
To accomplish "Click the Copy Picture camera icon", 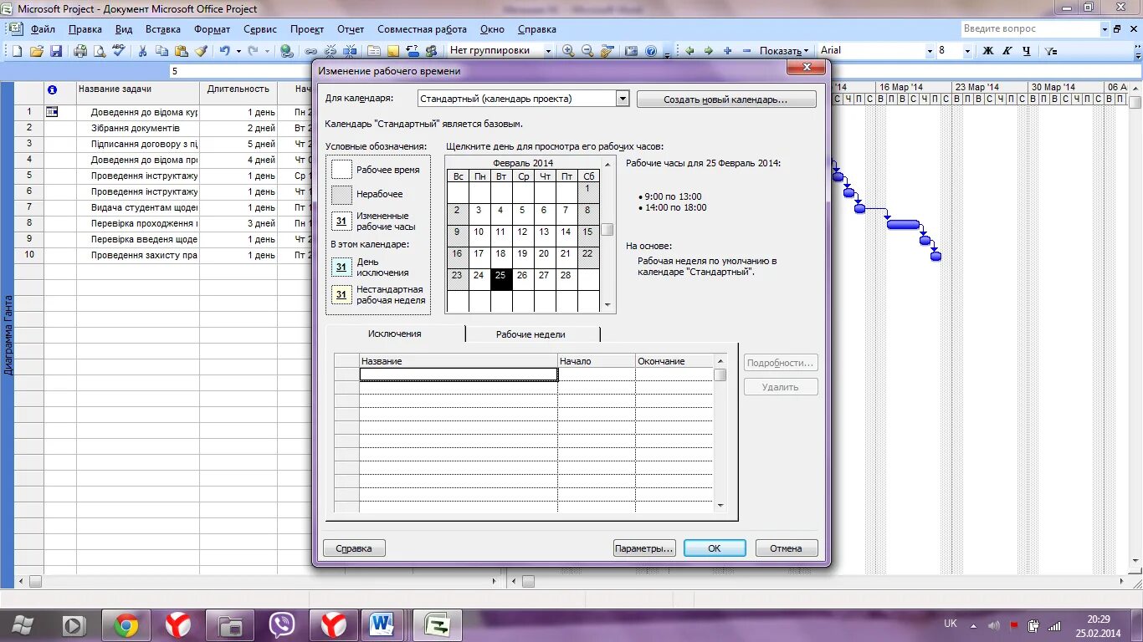I will pyautogui.click(x=632, y=51).
